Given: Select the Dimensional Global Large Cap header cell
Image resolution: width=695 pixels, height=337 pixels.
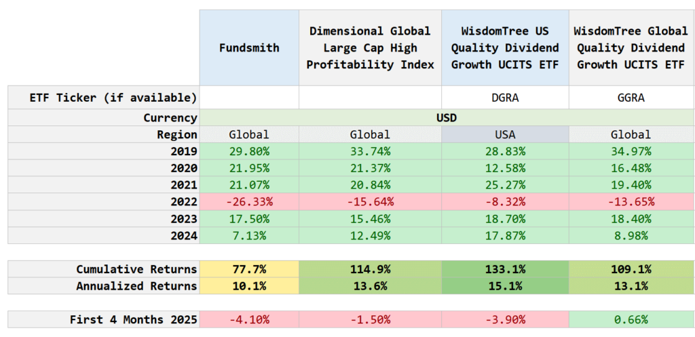Looking at the screenshot, I should pyautogui.click(x=370, y=47).
